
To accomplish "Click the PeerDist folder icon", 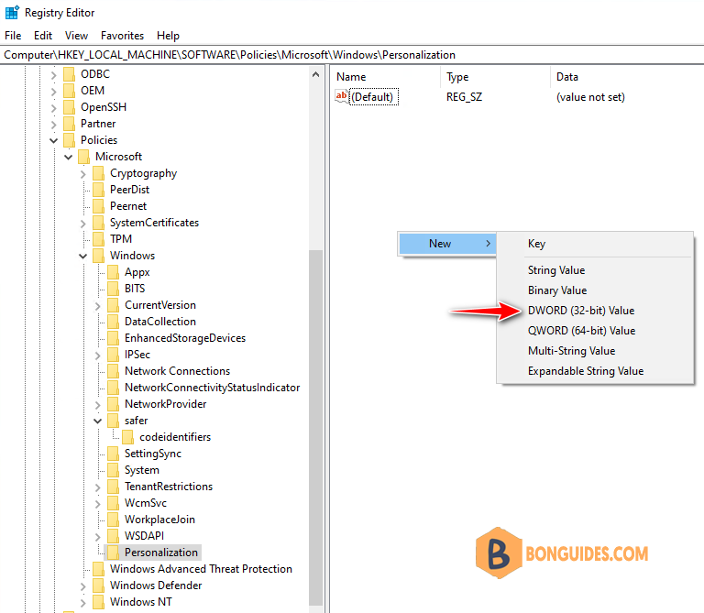I will click(x=98, y=190).
